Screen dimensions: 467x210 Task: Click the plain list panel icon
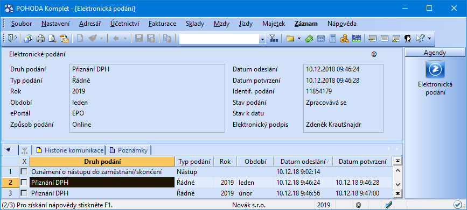385,38
